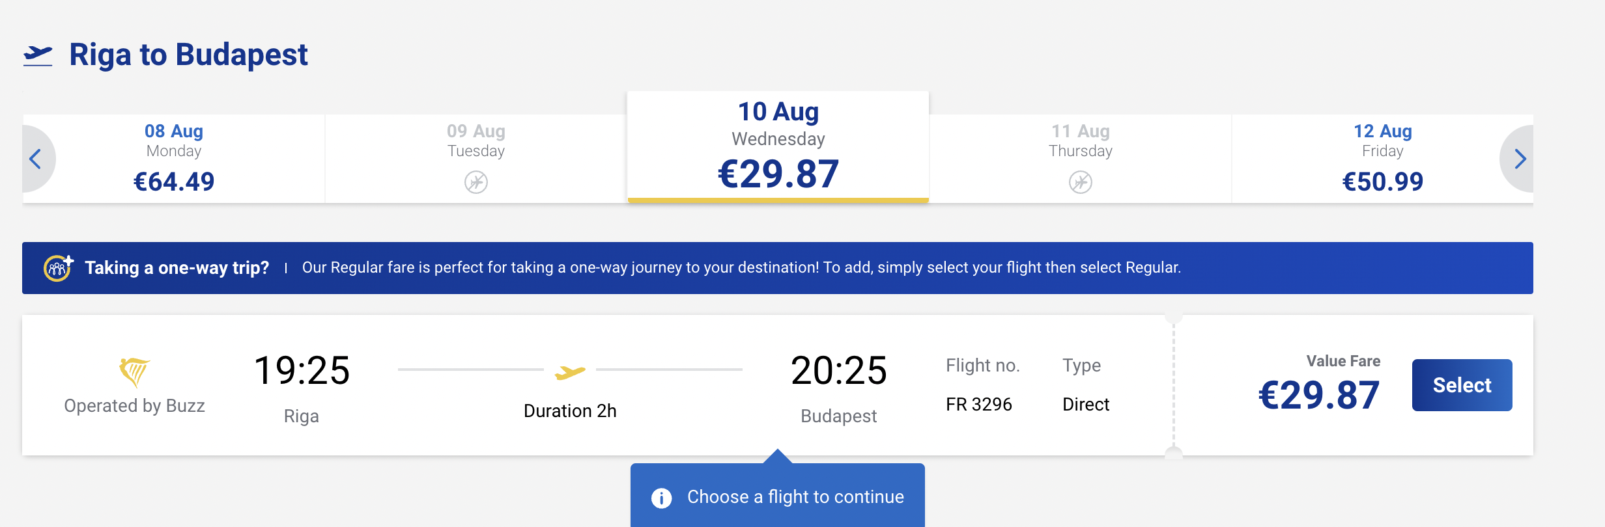Click the €29.87 Value Fare price
This screenshot has width=1605, height=527.
click(1319, 395)
